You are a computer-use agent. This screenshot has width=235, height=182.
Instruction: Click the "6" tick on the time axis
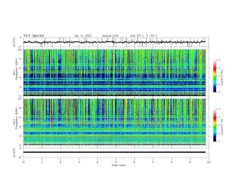click(135, 162)
